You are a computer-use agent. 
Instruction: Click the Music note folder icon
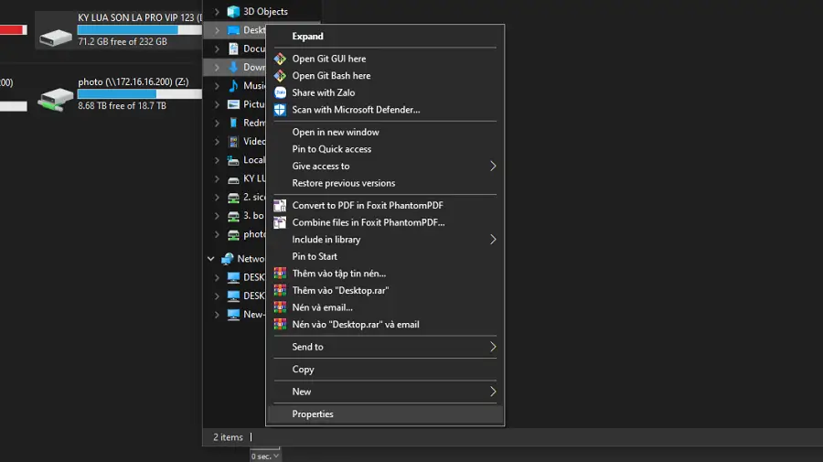233,86
